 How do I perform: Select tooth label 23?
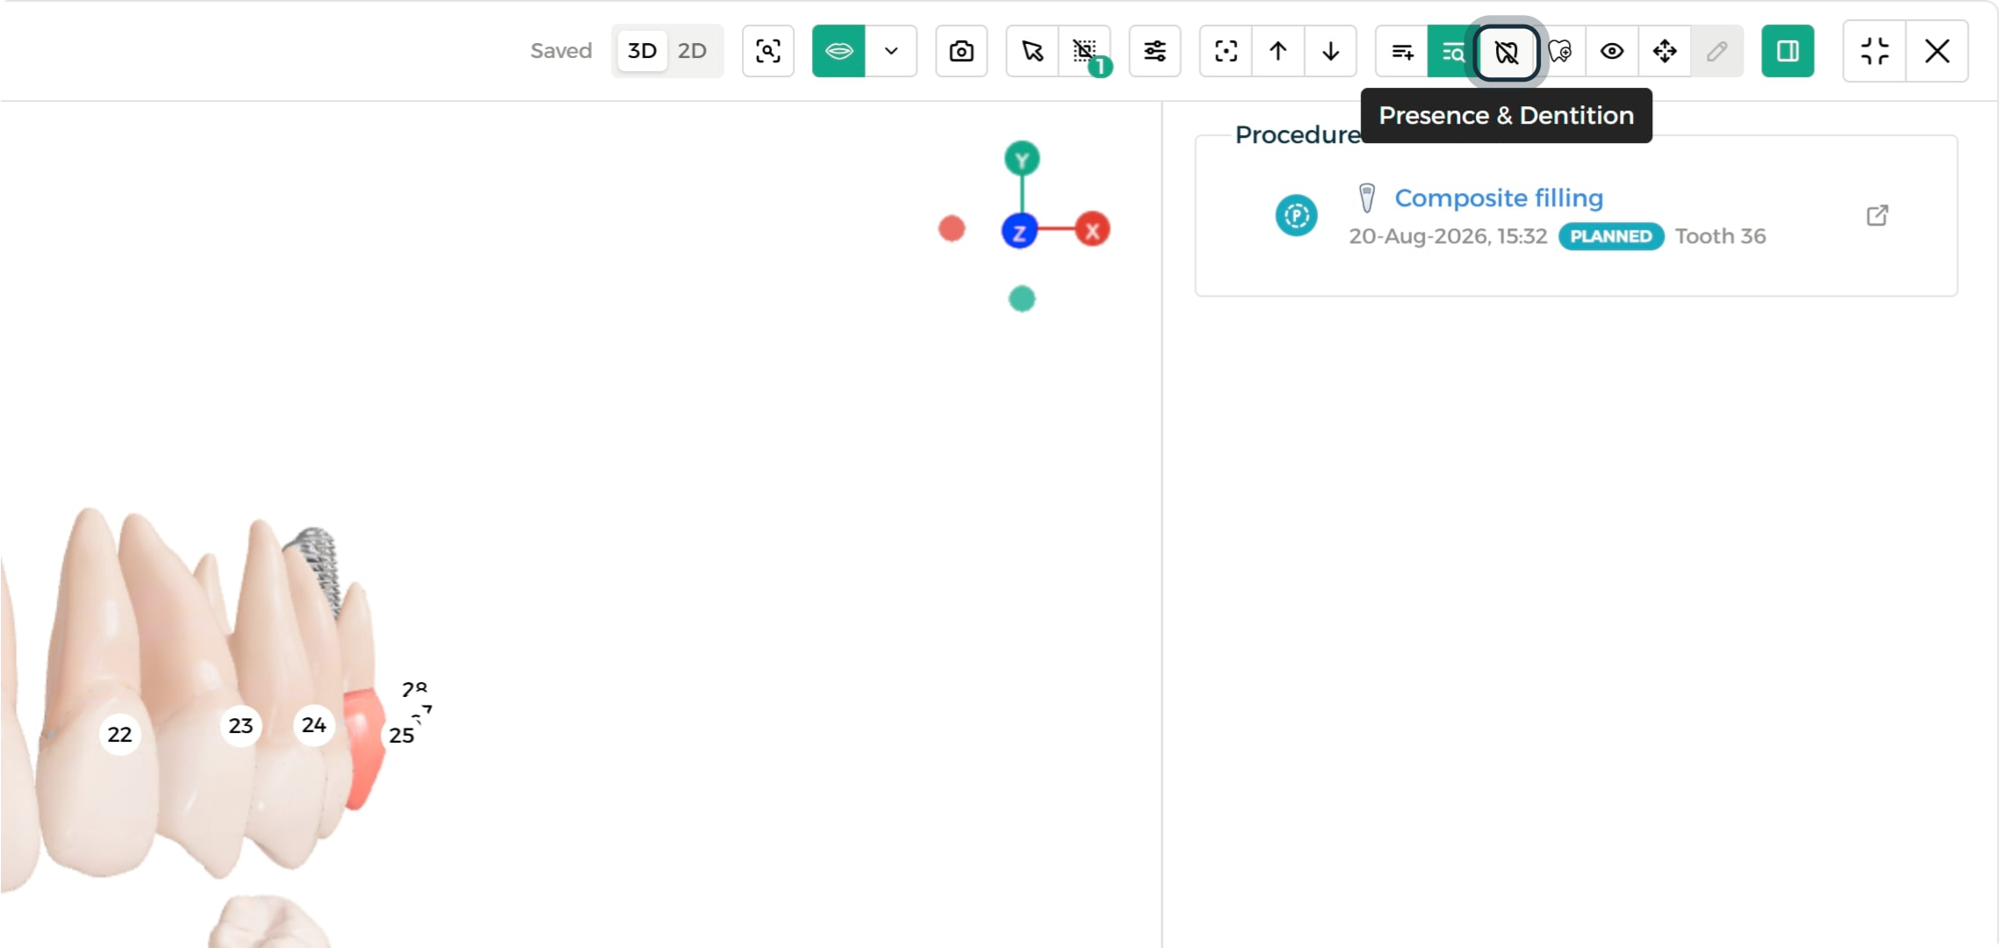click(x=241, y=726)
